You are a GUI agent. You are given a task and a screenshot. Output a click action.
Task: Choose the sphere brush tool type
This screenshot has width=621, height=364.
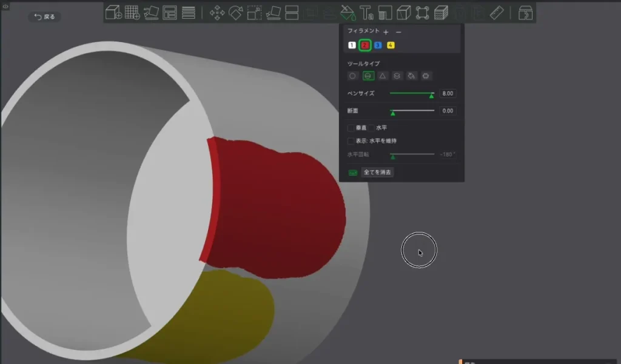[368, 76]
